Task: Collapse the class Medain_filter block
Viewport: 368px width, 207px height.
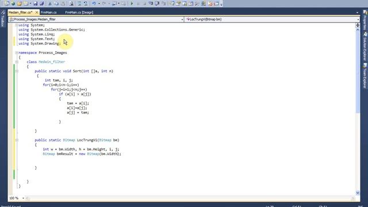Action: click(x=17, y=62)
